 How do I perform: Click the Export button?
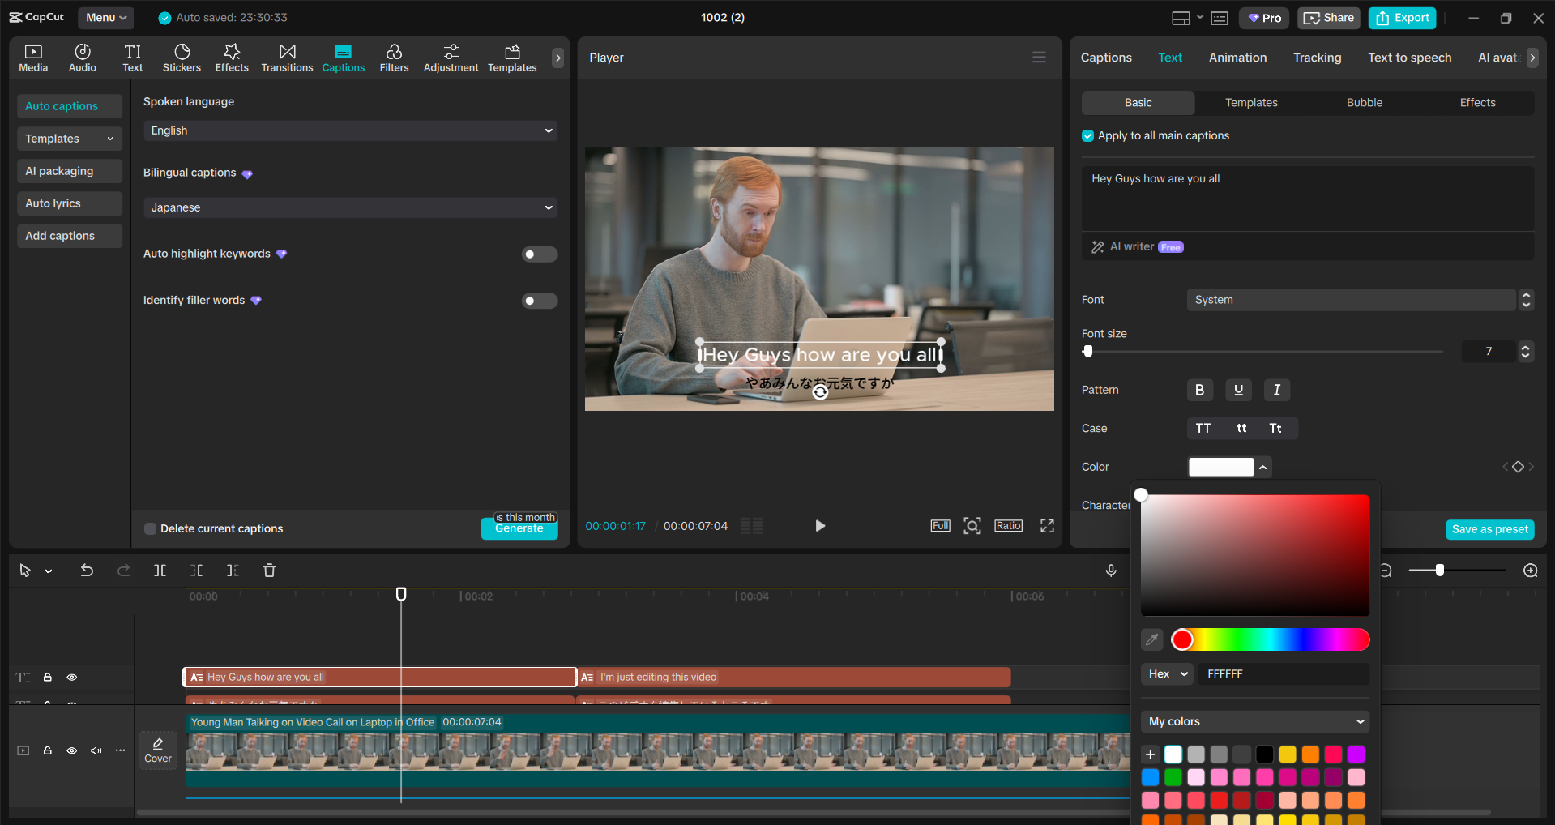tap(1402, 18)
